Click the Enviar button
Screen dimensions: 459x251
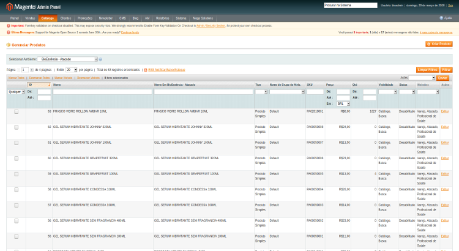click(x=442, y=78)
